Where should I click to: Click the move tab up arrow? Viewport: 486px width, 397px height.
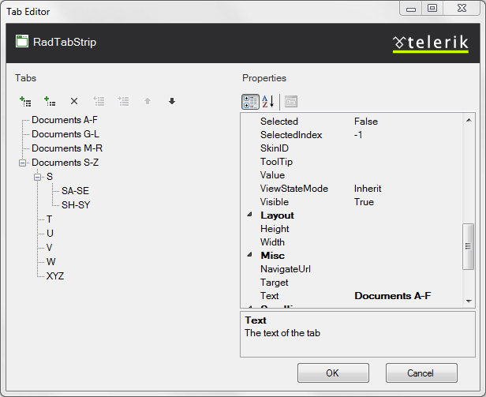click(148, 101)
